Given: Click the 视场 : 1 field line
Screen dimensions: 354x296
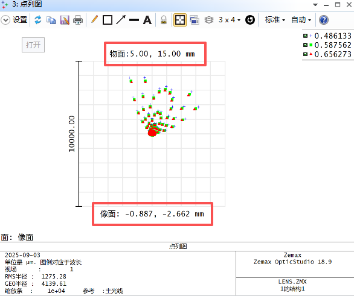Looking at the screenshot, I should coord(39,269).
